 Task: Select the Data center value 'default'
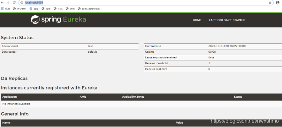pyautogui.click(x=92, y=52)
